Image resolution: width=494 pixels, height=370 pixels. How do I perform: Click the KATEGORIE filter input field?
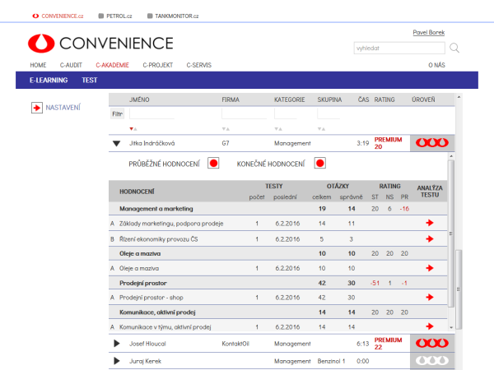286,114
